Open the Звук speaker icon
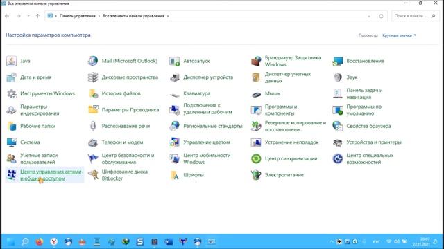Image resolution: width=444 pixels, height=249 pixels. (x=338, y=77)
